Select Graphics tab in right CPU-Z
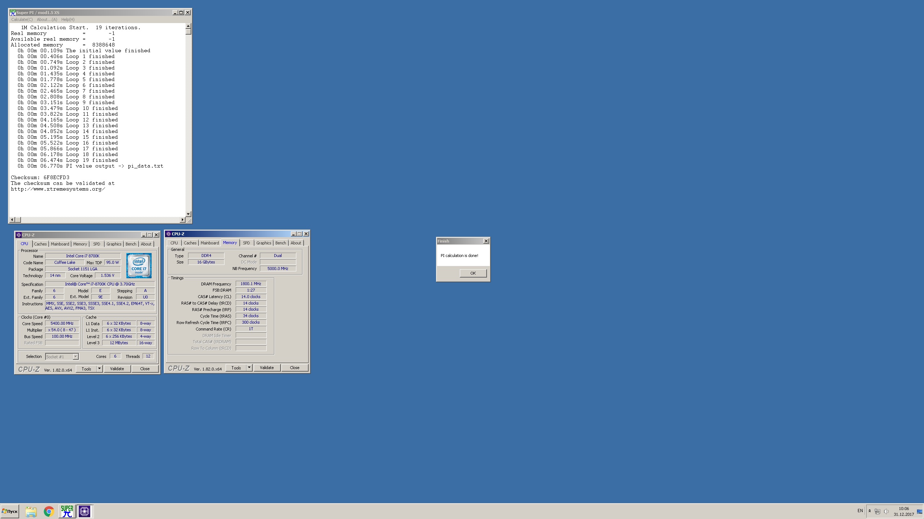The width and height of the screenshot is (924, 519). pos(264,243)
